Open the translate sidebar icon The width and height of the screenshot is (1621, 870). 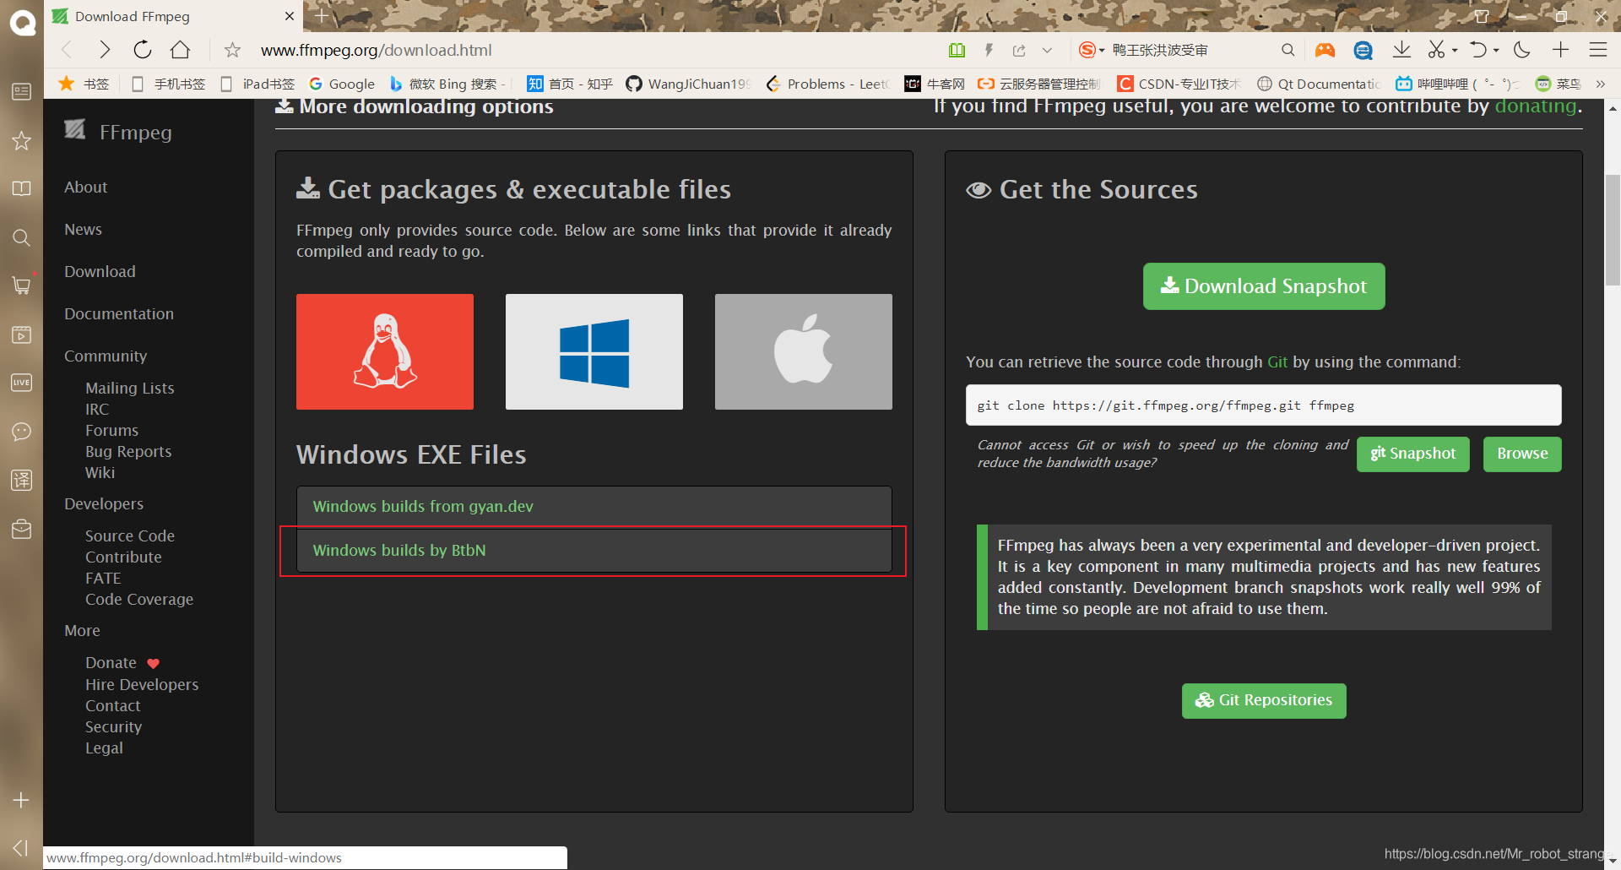[21, 480]
